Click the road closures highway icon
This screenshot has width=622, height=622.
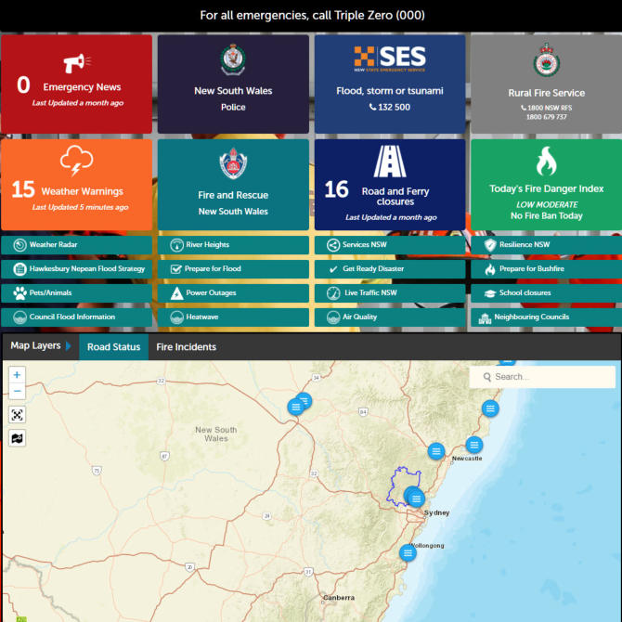390,161
